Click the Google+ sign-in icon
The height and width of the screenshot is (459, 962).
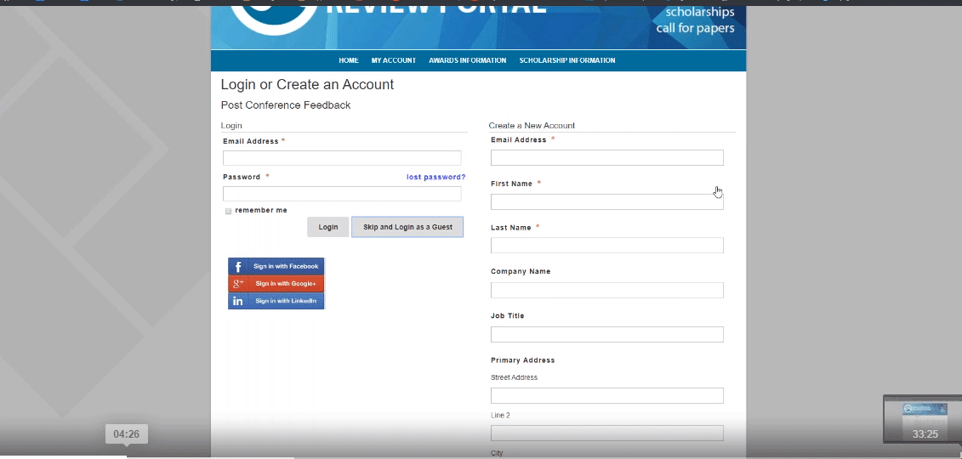[238, 284]
